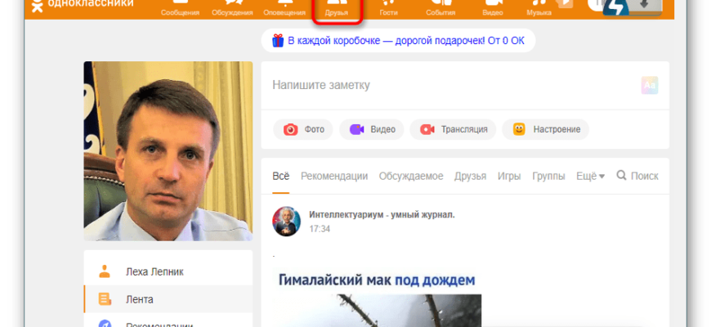Switch to the Игры feed tab
Image resolution: width=711 pixels, height=327 pixels.
point(509,176)
